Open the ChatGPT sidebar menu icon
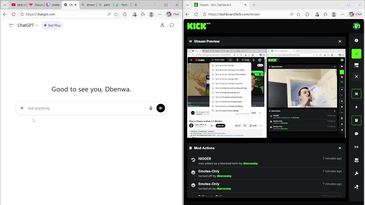The width and height of the screenshot is (365, 205). [x=11, y=25]
